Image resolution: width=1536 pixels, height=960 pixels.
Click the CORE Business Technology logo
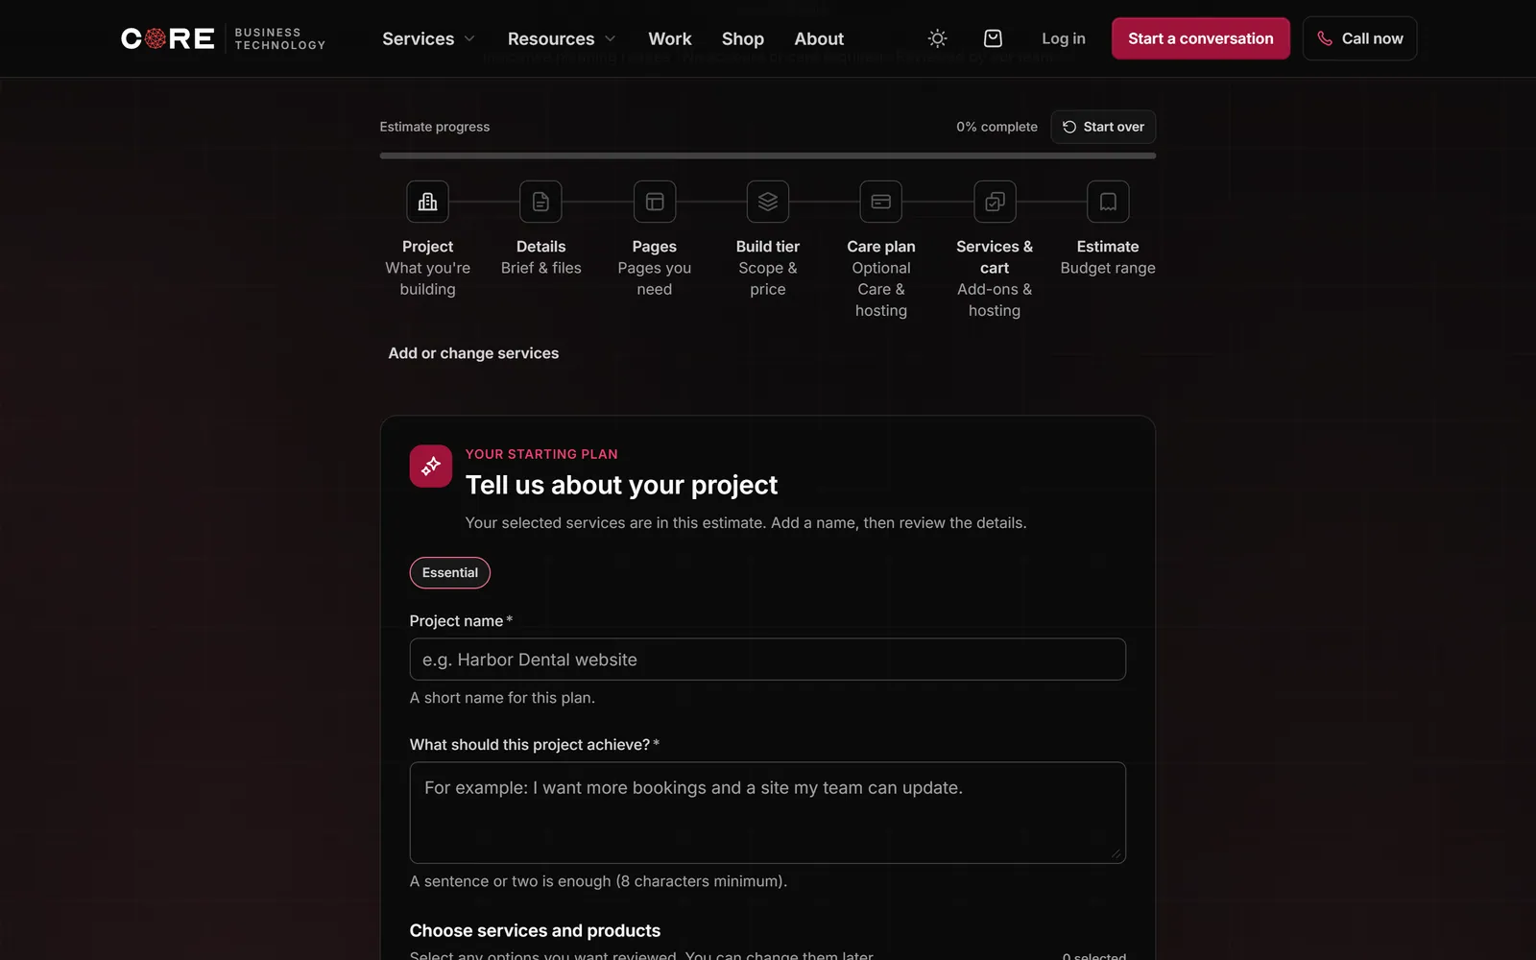223,38
